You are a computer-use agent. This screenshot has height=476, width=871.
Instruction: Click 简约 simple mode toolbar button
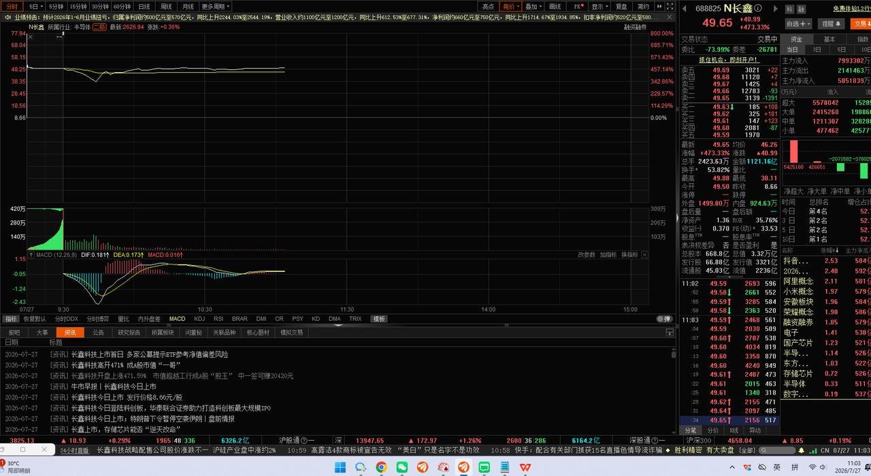point(643,6)
